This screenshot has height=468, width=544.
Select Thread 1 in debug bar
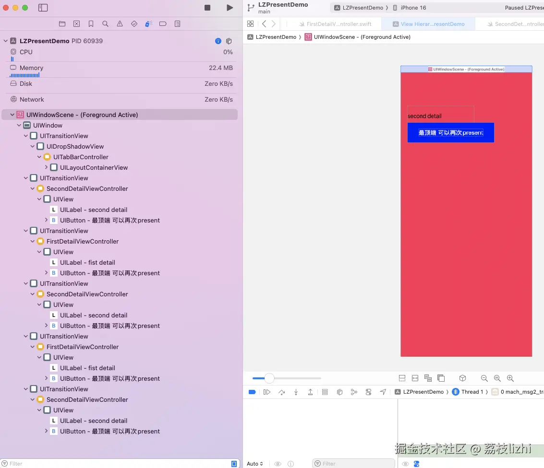pyautogui.click(x=468, y=392)
